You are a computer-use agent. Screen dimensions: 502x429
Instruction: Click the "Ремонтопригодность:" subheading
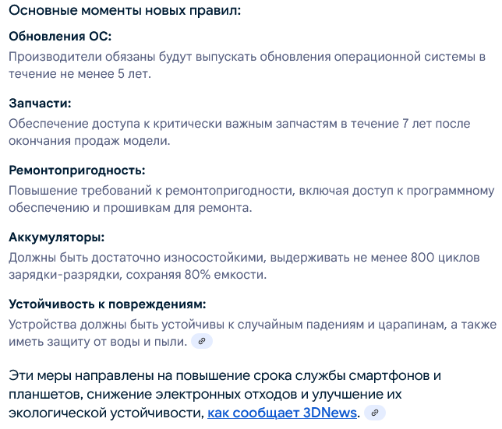click(77, 171)
